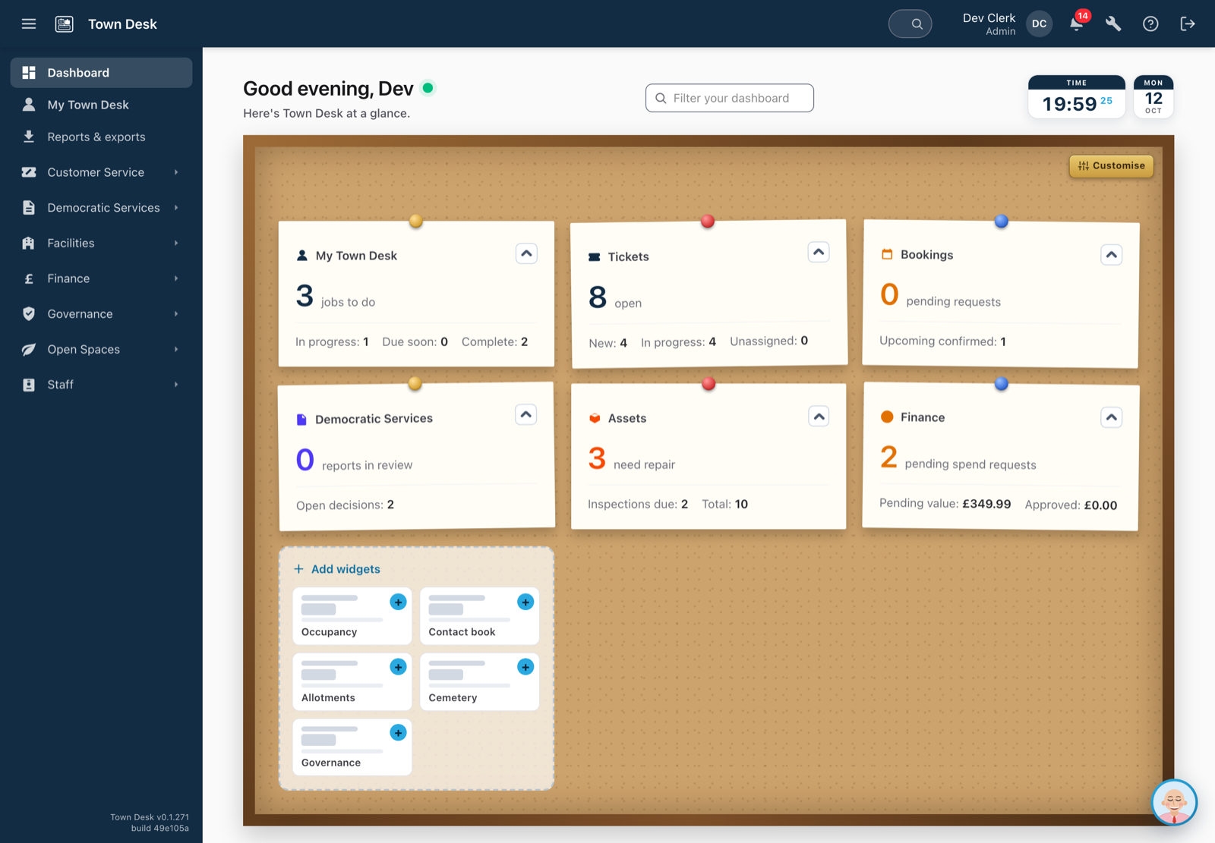Open the hamburger menu icon

[x=29, y=24]
